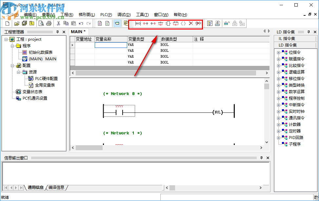
Task: Click the red parallel block icon
Action: click(x=176, y=24)
